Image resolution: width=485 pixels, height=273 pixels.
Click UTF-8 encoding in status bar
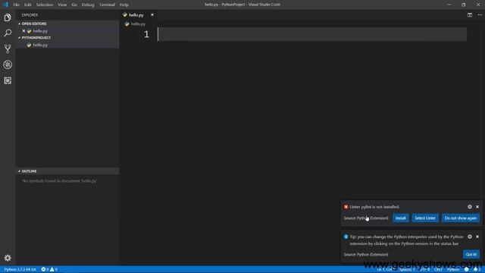click(425, 269)
